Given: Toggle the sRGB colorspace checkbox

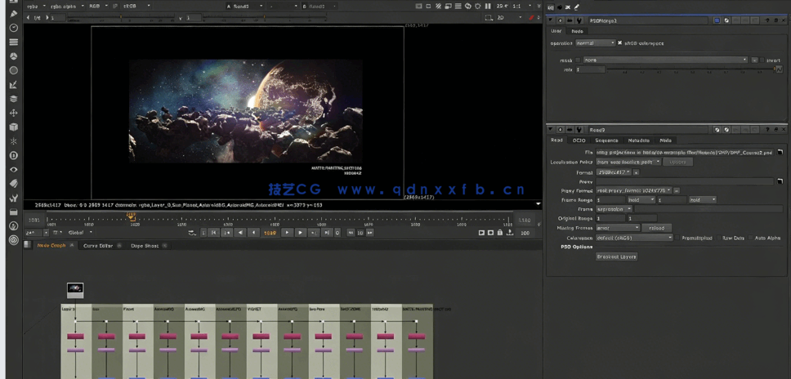Looking at the screenshot, I should point(620,43).
